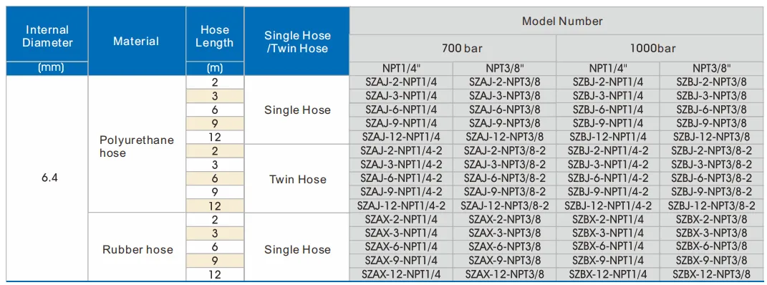This screenshot has width=767, height=285.
Task: Select model SZBJ-12-NPT3/8-2
Action: coord(712,206)
